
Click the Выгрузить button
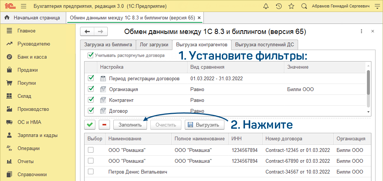205,125
